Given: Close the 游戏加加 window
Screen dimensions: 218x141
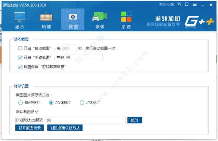Looking at the screenshot, I should [x=211, y=5].
